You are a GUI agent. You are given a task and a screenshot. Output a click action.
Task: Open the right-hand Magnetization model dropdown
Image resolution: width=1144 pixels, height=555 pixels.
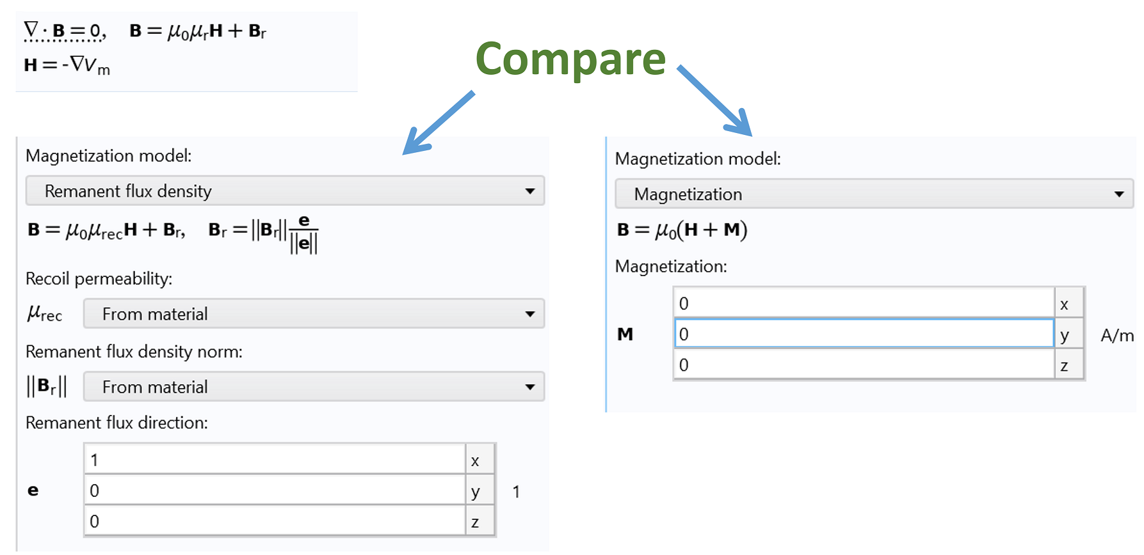[x=874, y=194]
